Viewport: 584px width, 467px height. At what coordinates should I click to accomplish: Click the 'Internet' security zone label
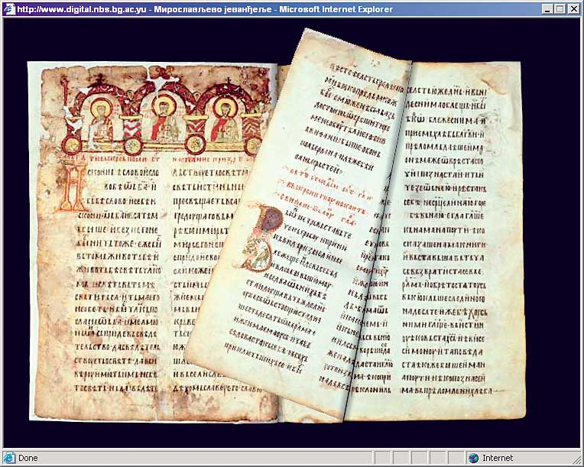[x=498, y=458]
